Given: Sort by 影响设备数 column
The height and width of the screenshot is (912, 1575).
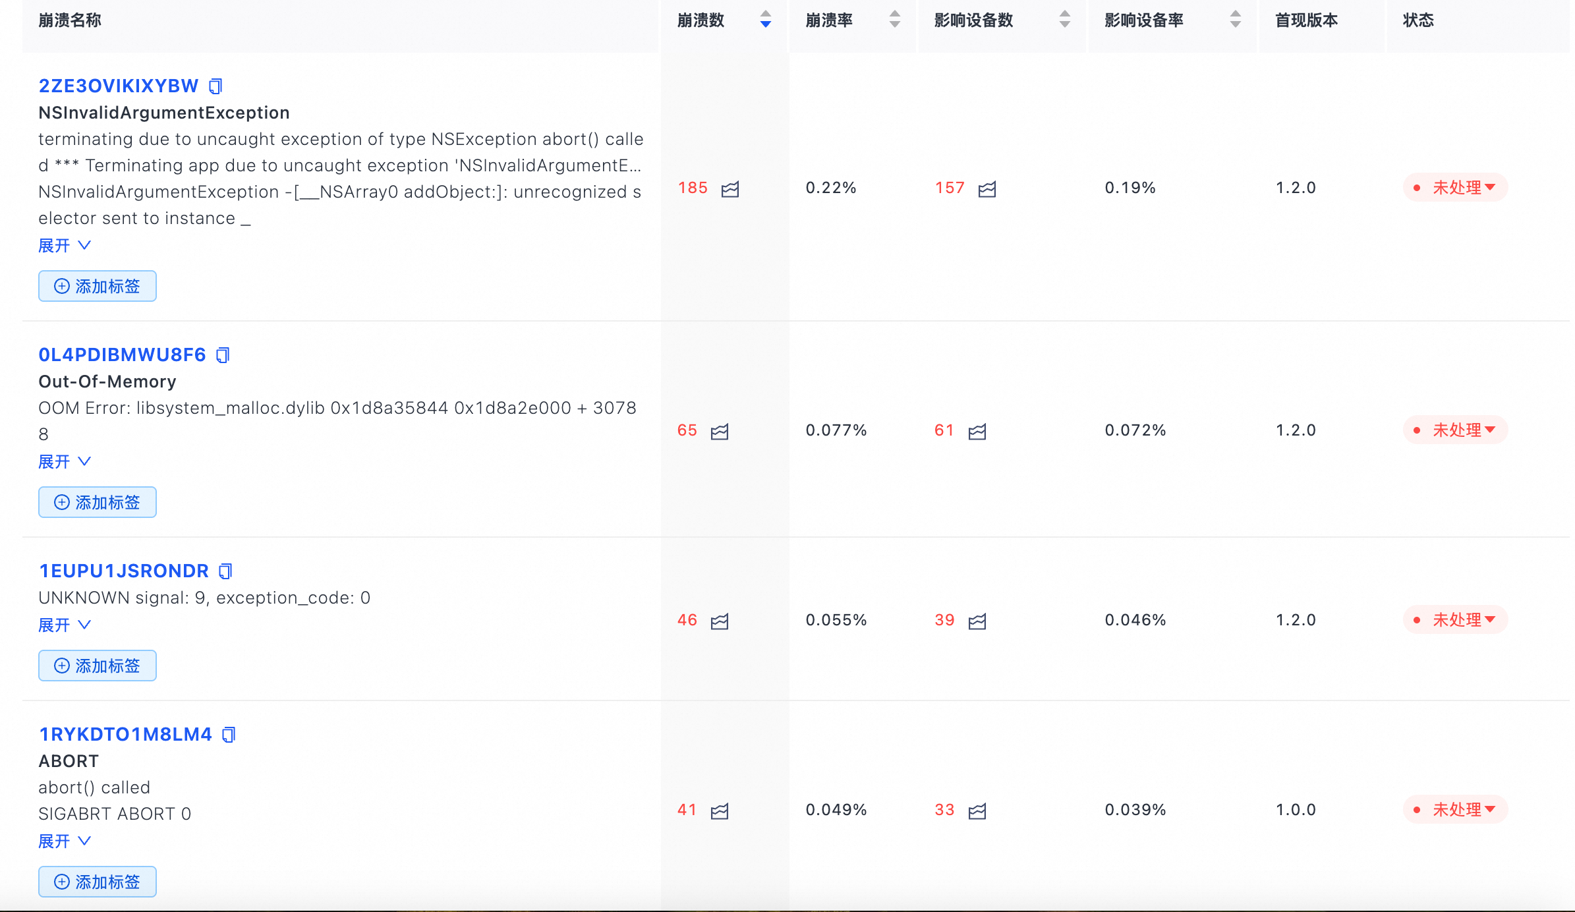Looking at the screenshot, I should tap(1064, 20).
